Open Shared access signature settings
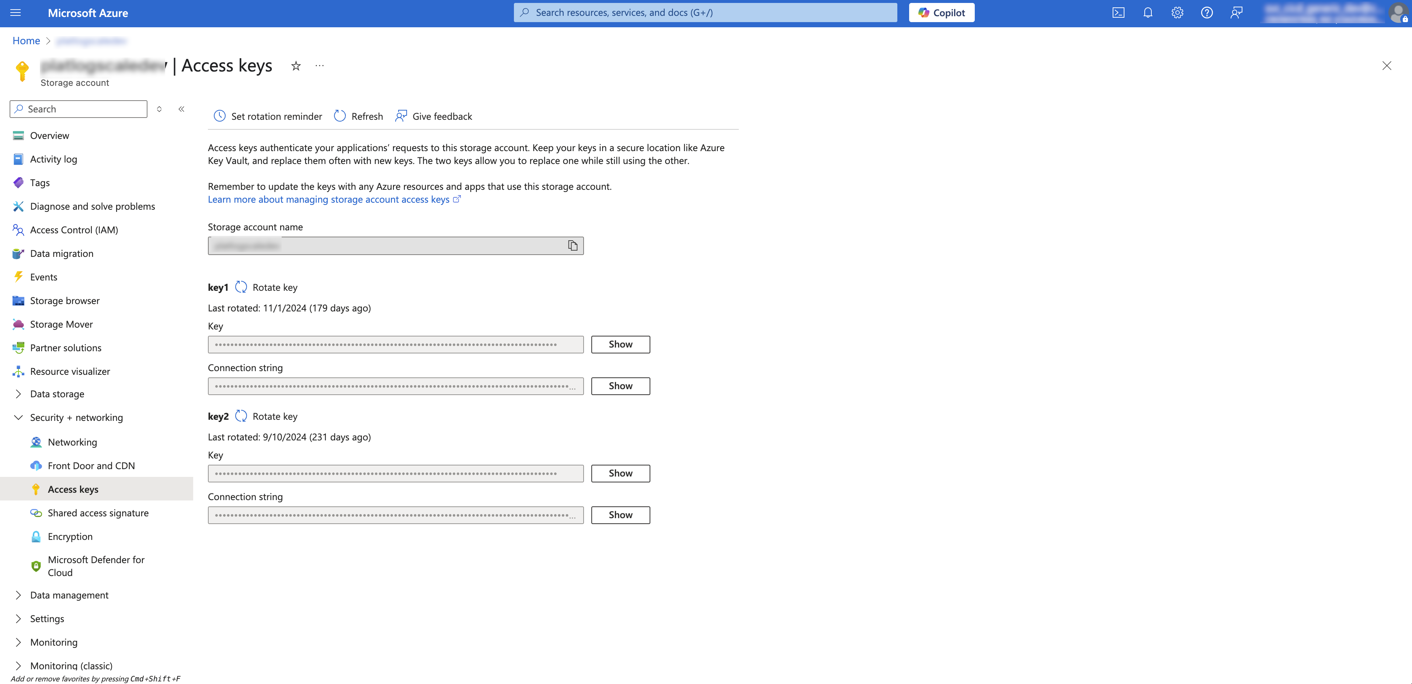The width and height of the screenshot is (1412, 684). (98, 513)
